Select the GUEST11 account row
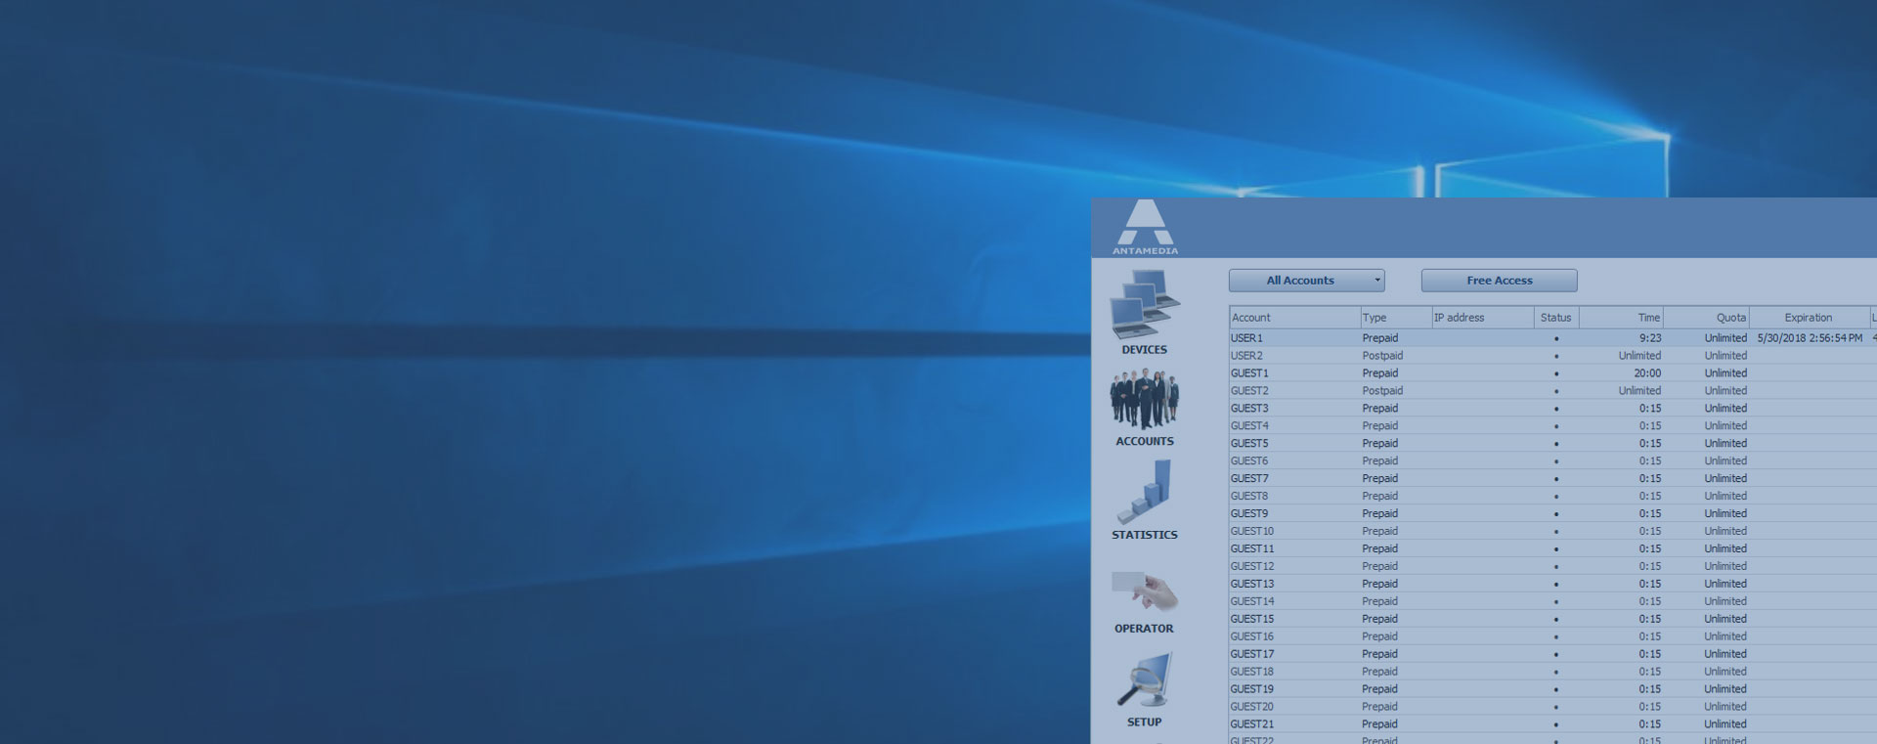The width and height of the screenshot is (1877, 744). [1552, 549]
